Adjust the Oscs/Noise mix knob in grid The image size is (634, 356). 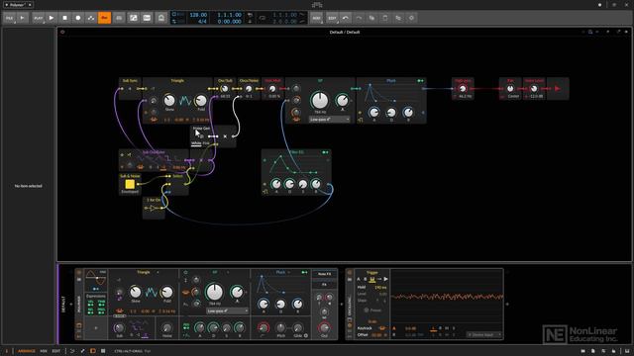(x=249, y=89)
